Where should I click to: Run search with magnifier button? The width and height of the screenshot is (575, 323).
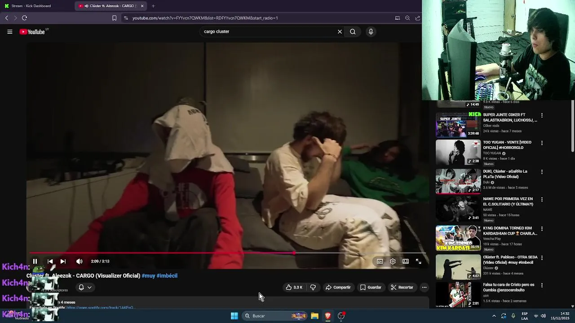click(353, 32)
